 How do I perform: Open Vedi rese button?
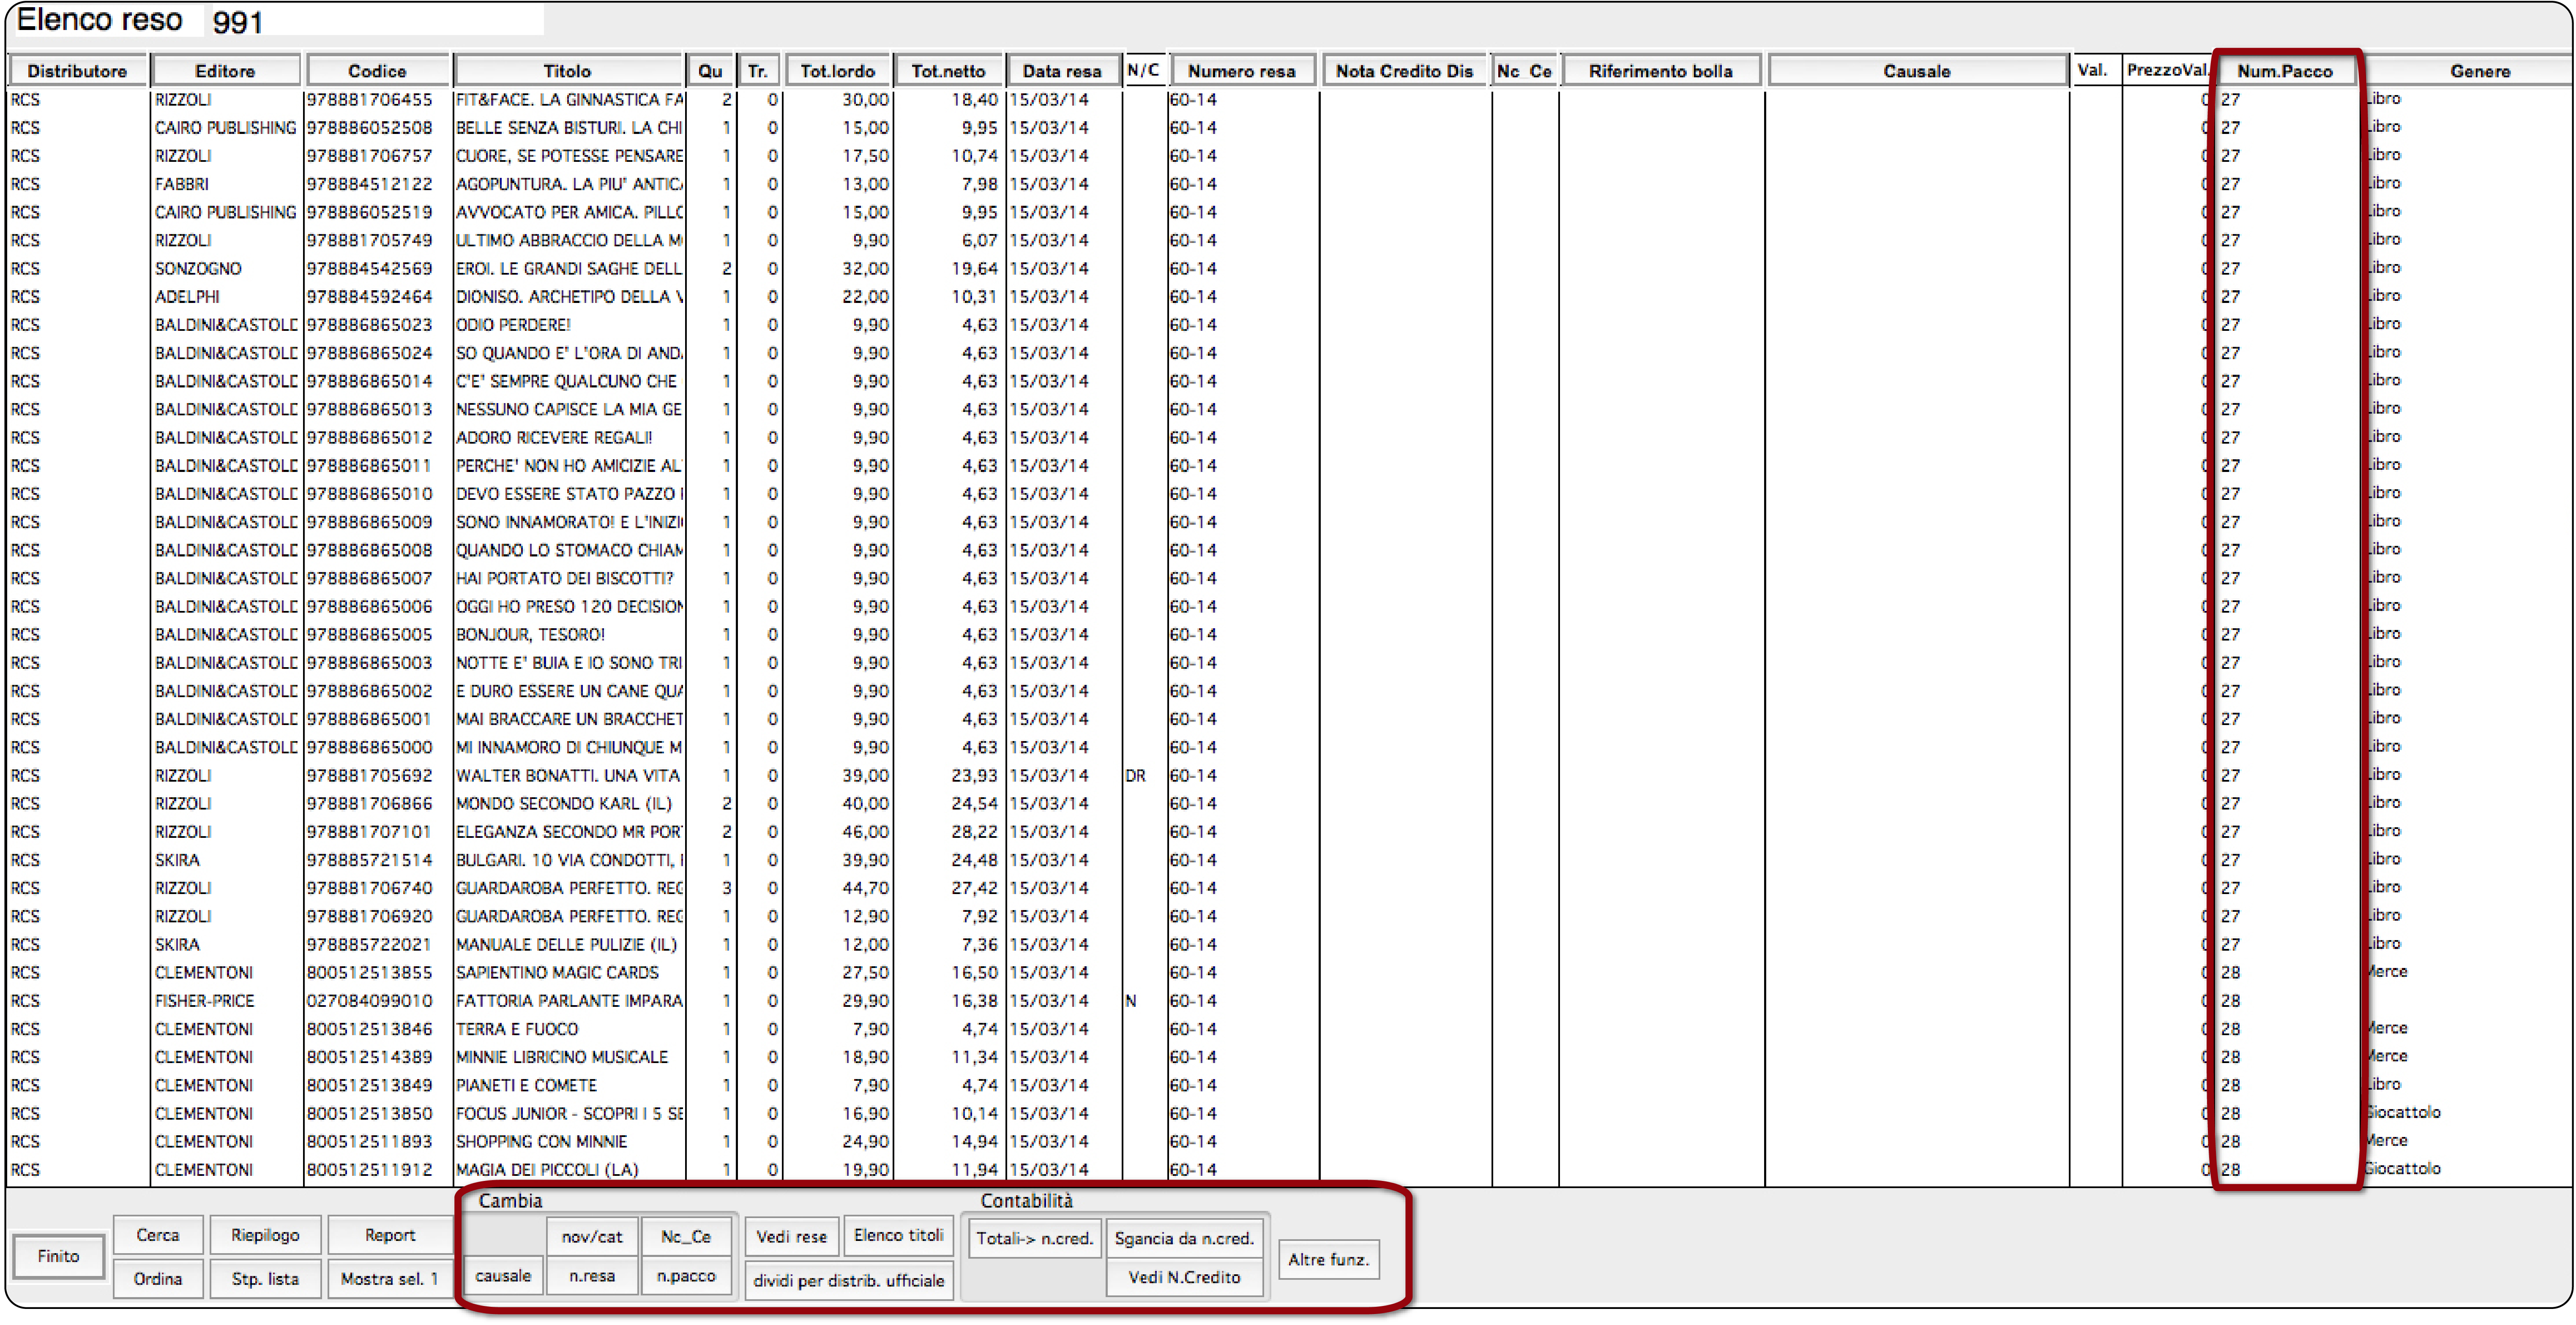(792, 1237)
